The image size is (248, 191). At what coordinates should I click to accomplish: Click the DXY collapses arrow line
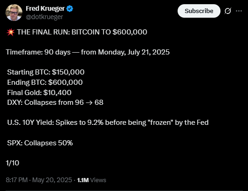(55, 102)
